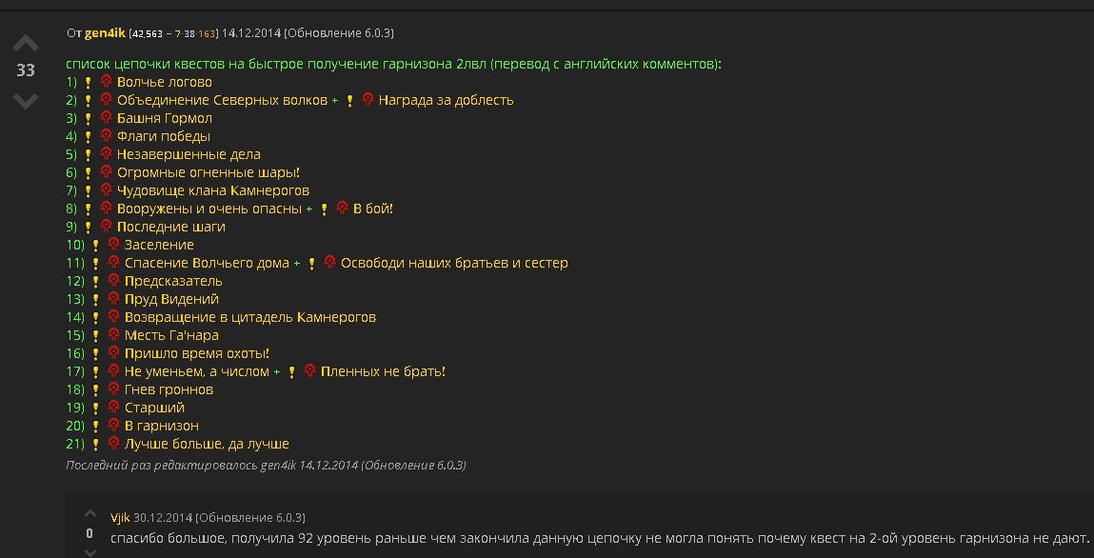Viewport: 1094px width, 558px height.
Task: Open gen4ik user profile
Action: click(105, 33)
